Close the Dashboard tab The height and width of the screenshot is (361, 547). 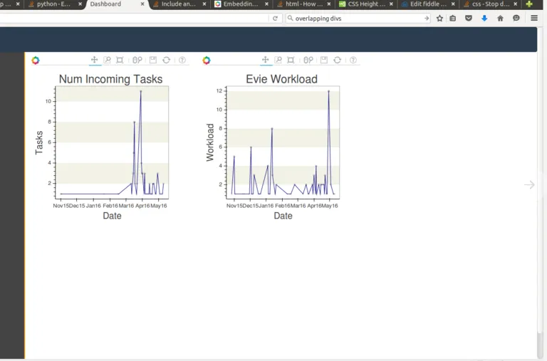pyautogui.click(x=142, y=4)
